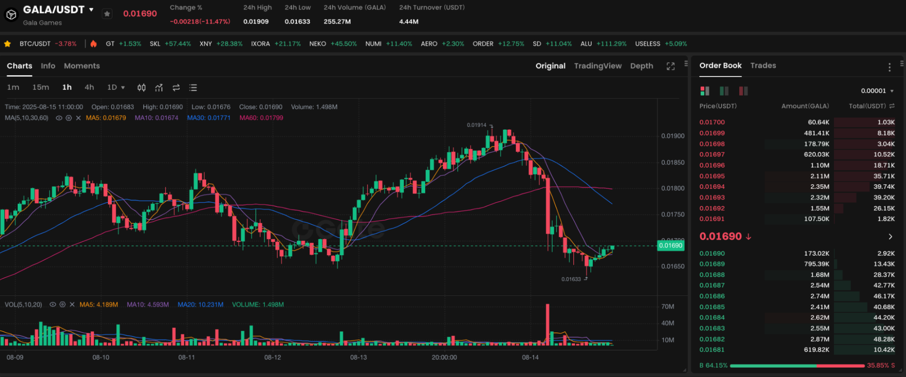Select the ask price 0.01700 row
Viewport: 906px width, 377px height.
(797, 122)
